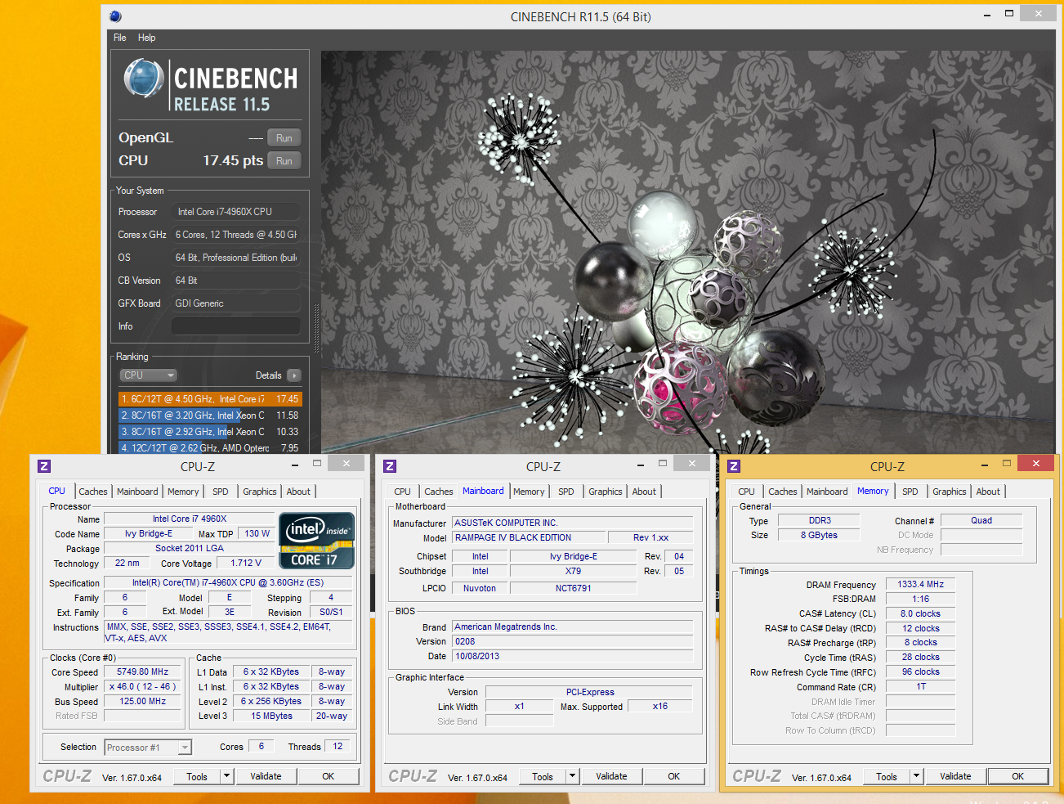Open Graphics tab in left CPU-Z

(x=260, y=492)
